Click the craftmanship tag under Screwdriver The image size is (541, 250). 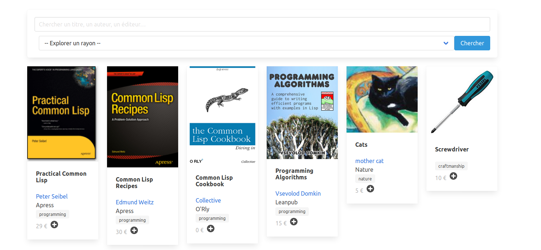(451, 166)
